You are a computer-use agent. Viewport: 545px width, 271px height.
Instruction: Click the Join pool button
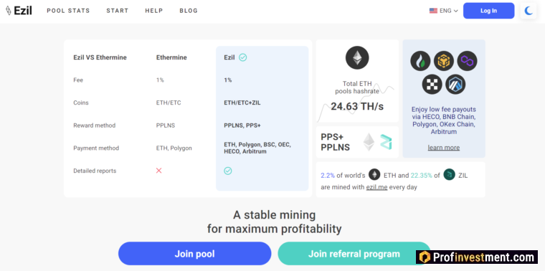coord(194,254)
